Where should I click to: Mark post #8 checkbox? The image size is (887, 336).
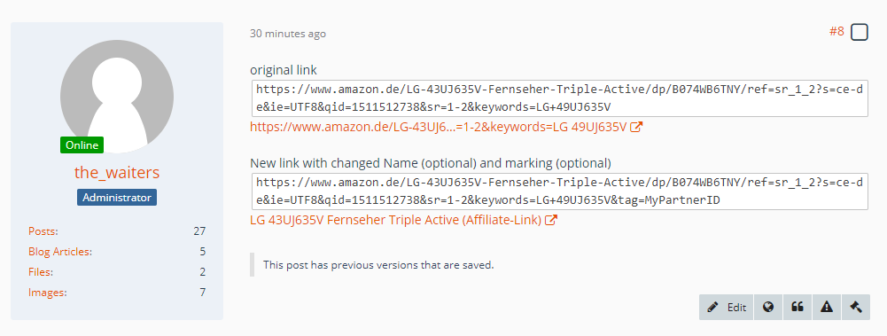pos(859,32)
